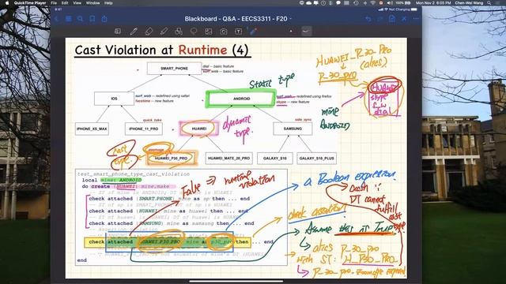Select the zoom window tool

(x=118, y=32)
